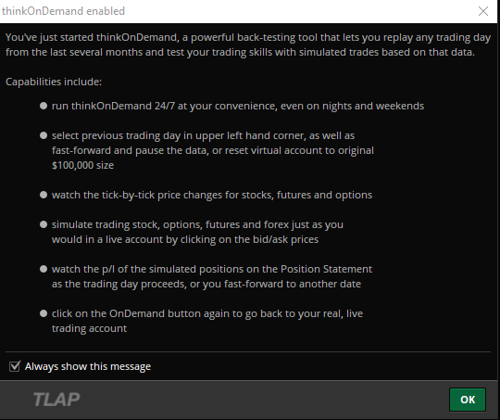Click the 'watch the p/l of the simulated' line

pos(212,269)
